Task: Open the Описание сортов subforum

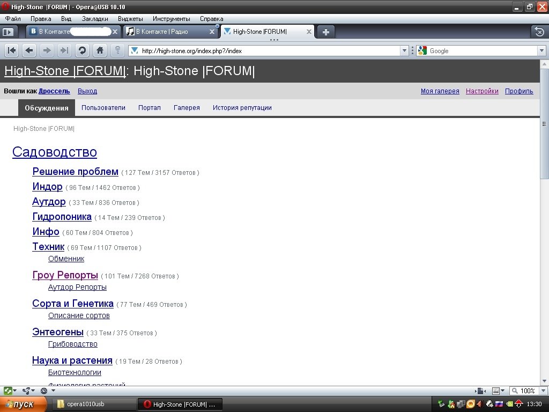Action: point(79,315)
